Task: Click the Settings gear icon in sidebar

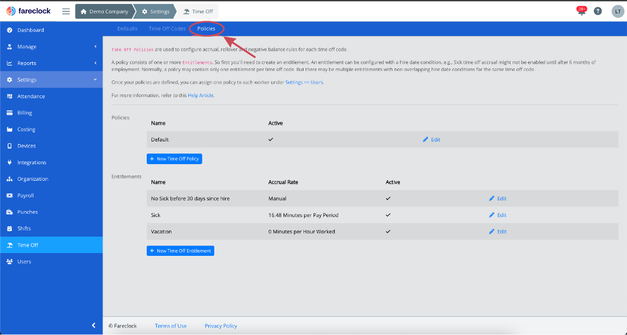Action: [9, 80]
